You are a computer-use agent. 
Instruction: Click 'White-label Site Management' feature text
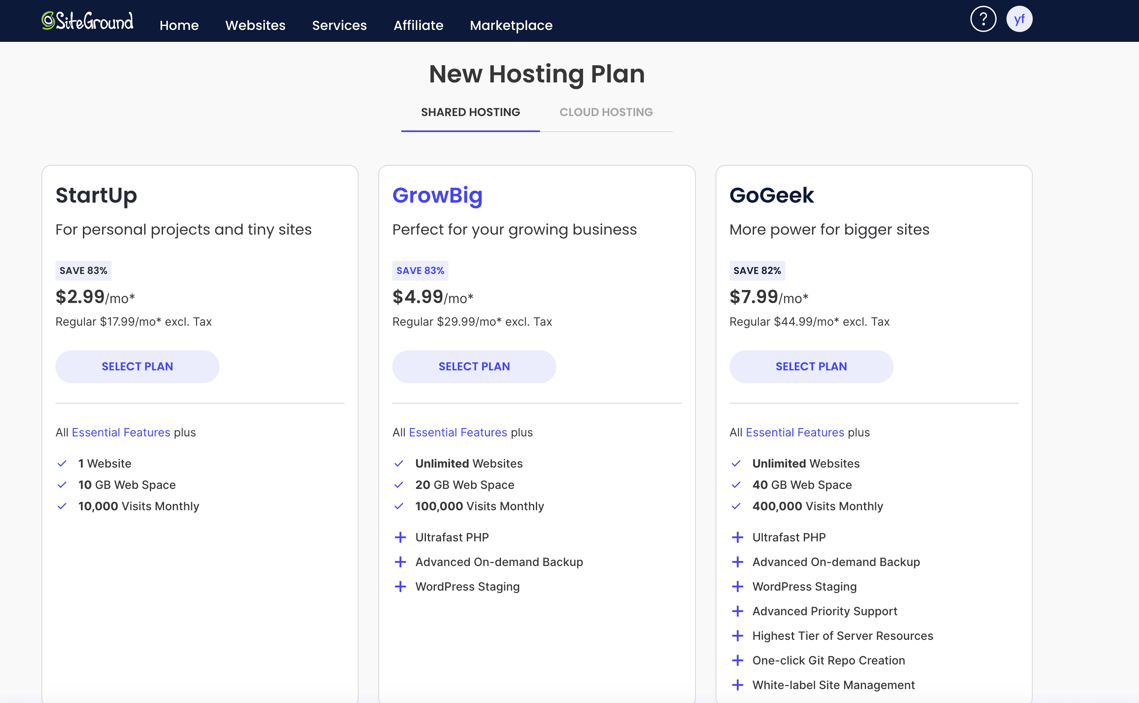(833, 685)
